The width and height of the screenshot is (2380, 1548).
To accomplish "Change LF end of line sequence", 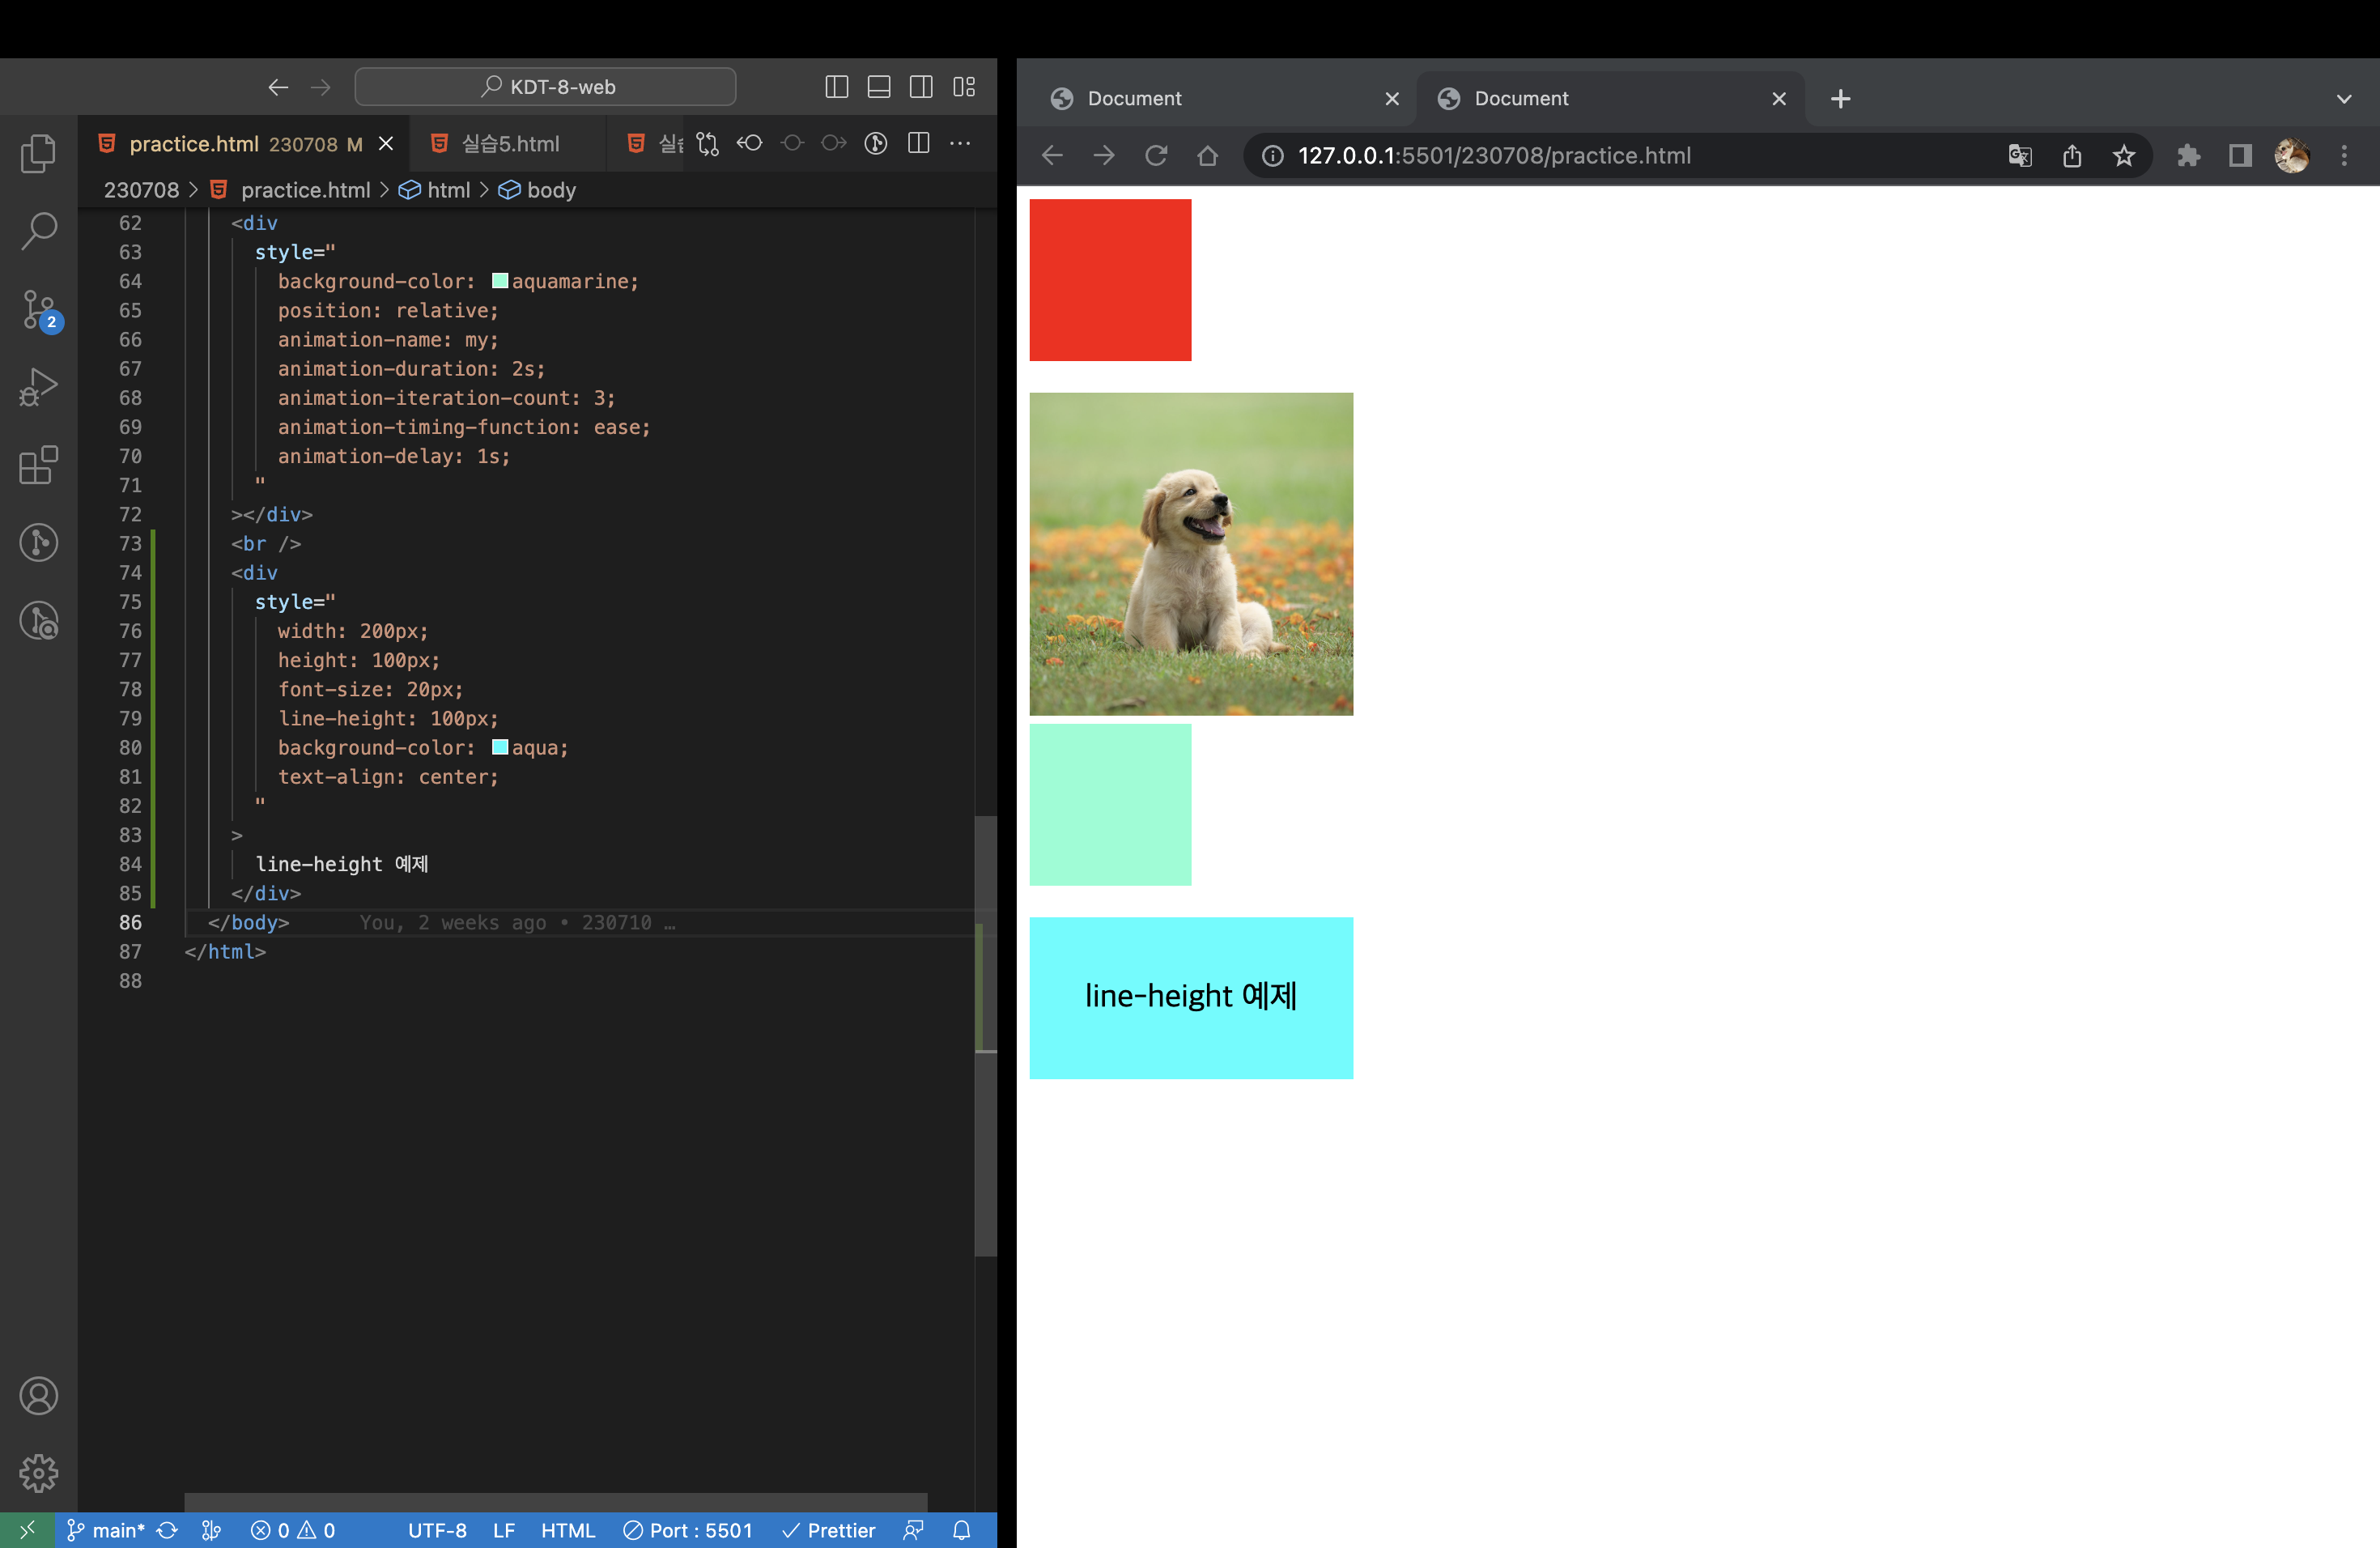I will tap(504, 1530).
